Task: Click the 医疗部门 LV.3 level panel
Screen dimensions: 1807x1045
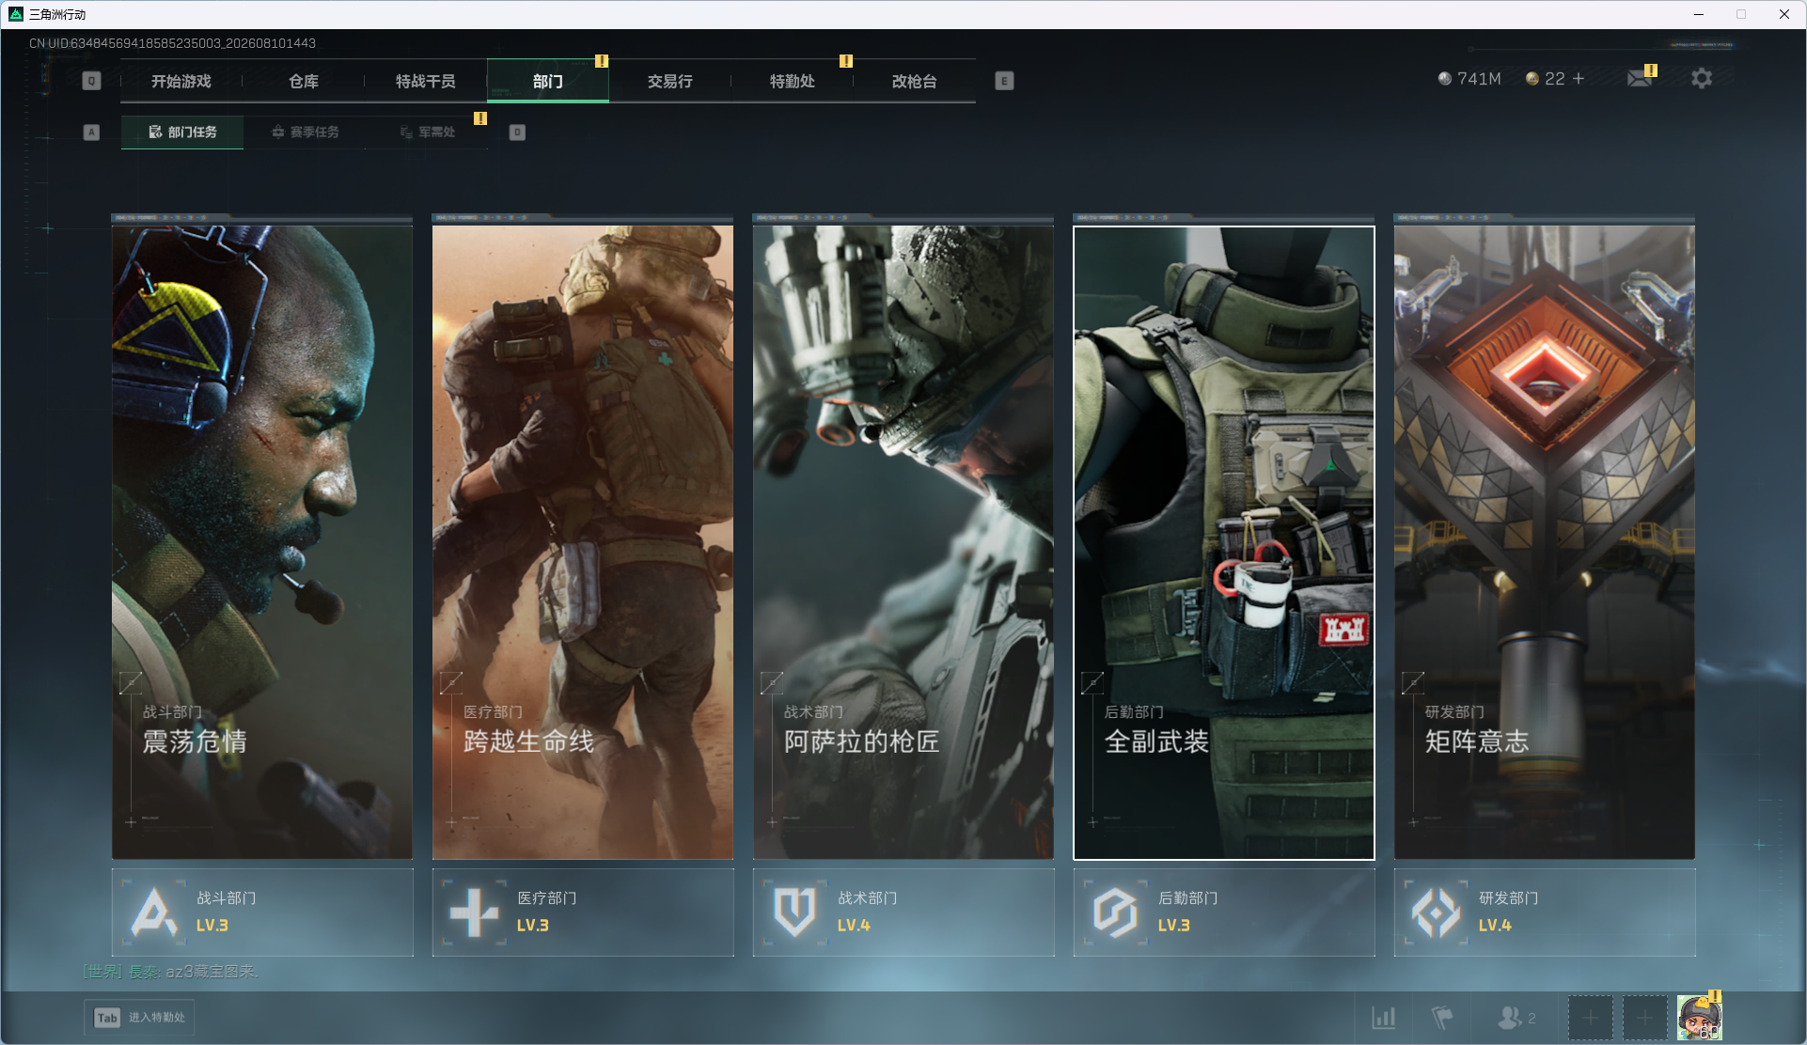Action: [583, 912]
